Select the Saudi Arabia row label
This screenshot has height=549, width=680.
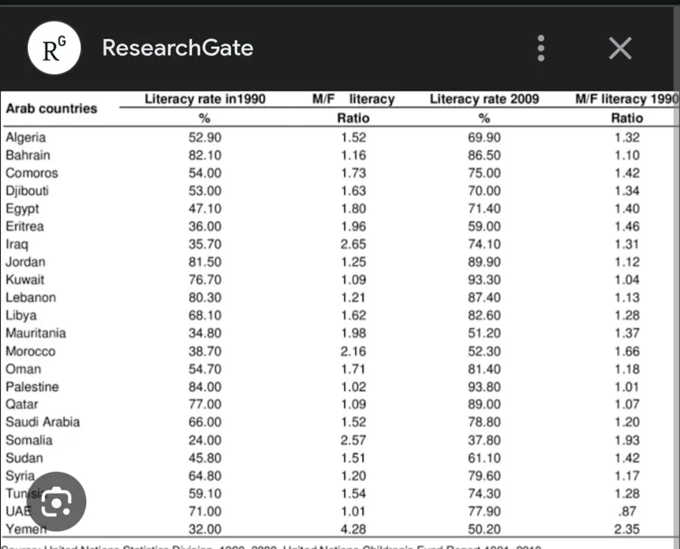pyautogui.click(x=42, y=422)
